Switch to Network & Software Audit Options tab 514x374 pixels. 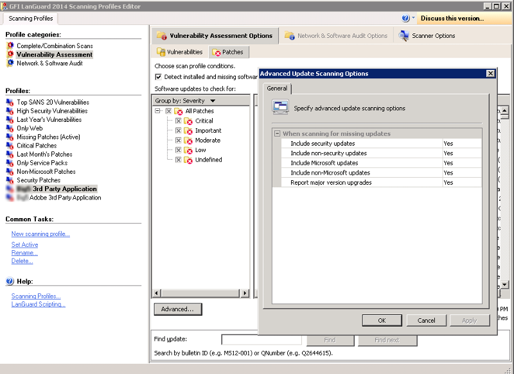coord(336,36)
